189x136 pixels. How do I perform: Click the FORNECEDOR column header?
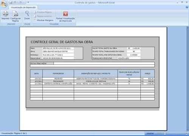coord(58,73)
